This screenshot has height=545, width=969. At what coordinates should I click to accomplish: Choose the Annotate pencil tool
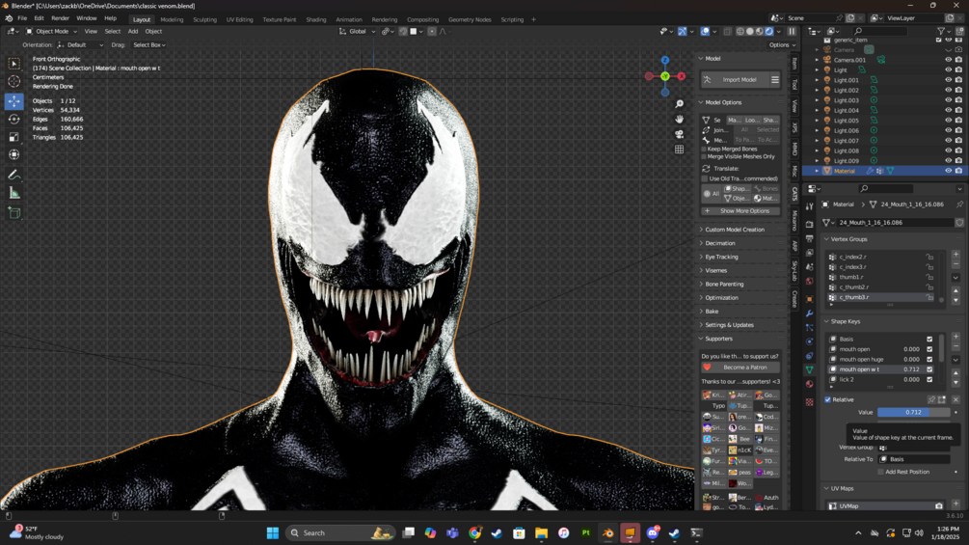(13, 175)
